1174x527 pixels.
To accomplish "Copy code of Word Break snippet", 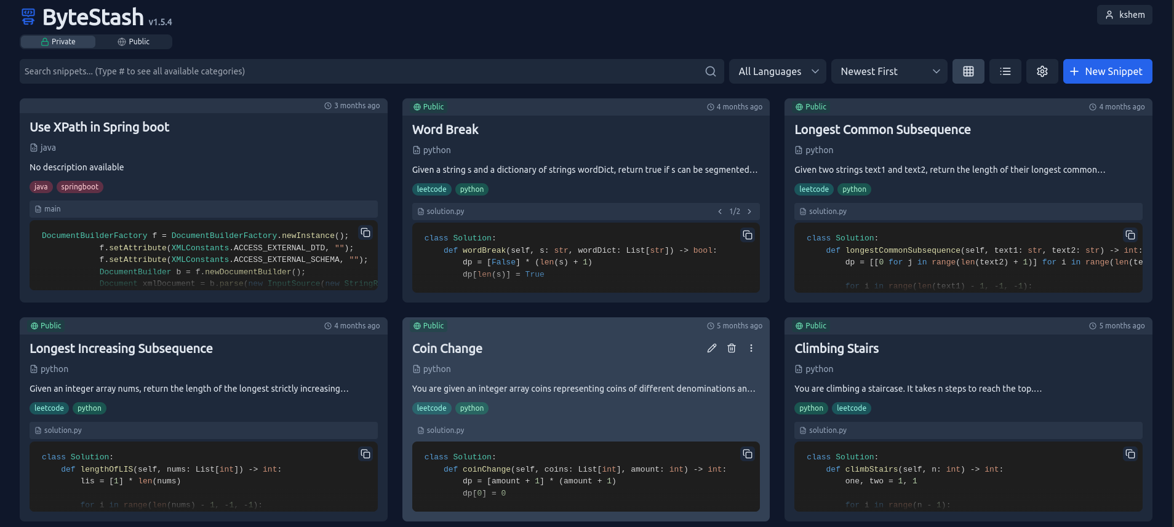I will coord(748,235).
